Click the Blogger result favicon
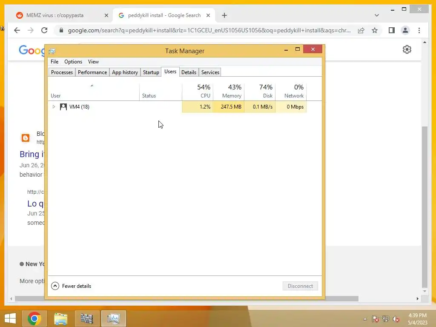Image resolution: width=436 pixels, height=327 pixels. (26, 138)
